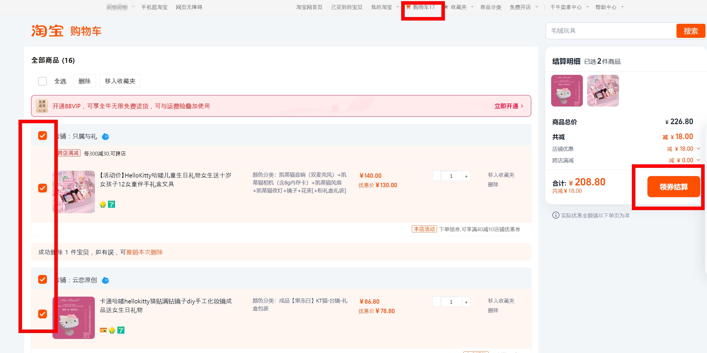Expand the 跨店满减 discount chevron

click(x=698, y=160)
